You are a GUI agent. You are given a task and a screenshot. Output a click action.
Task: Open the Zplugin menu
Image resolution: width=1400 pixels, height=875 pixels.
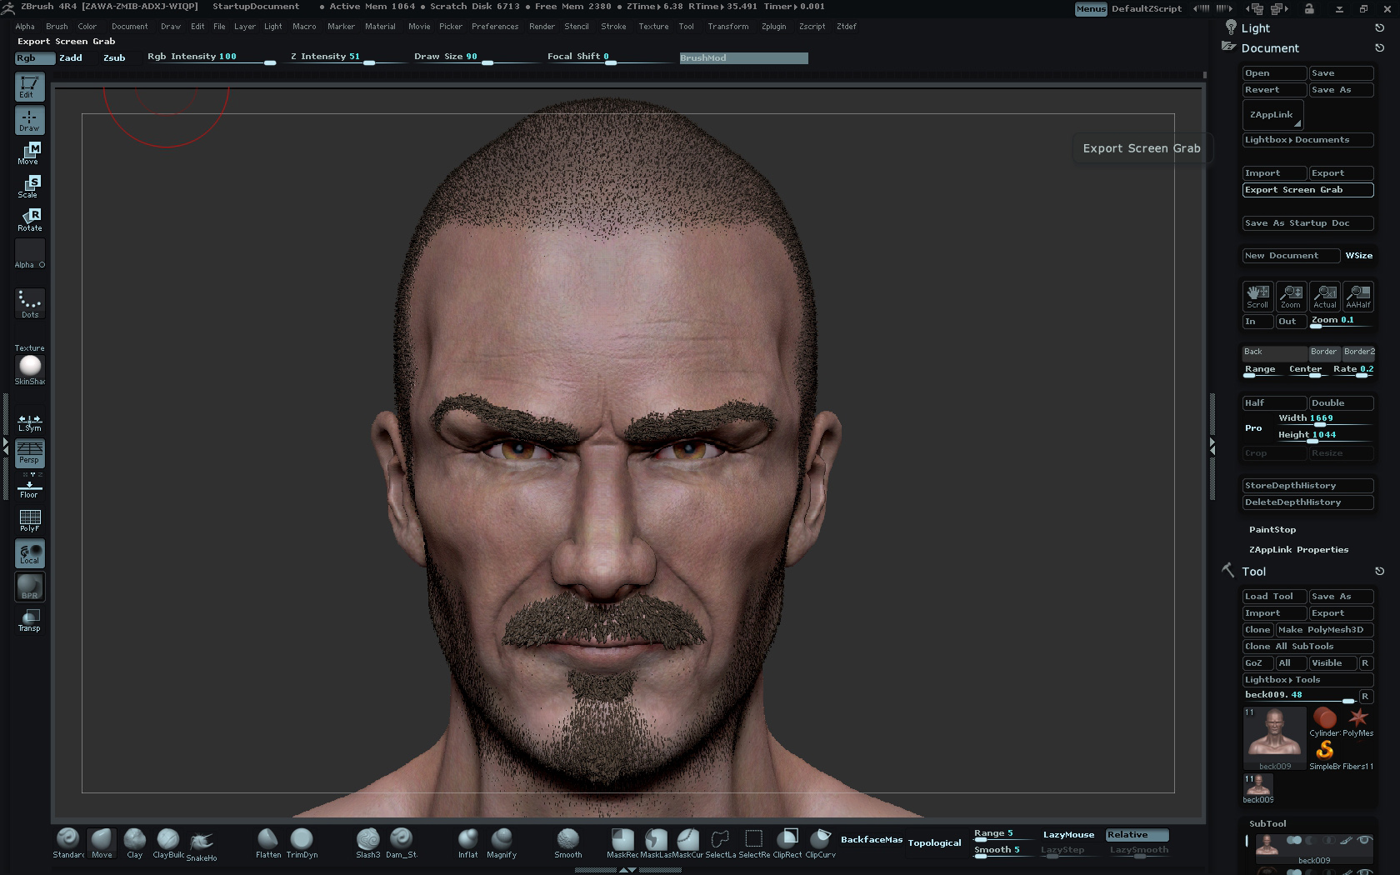(x=773, y=27)
